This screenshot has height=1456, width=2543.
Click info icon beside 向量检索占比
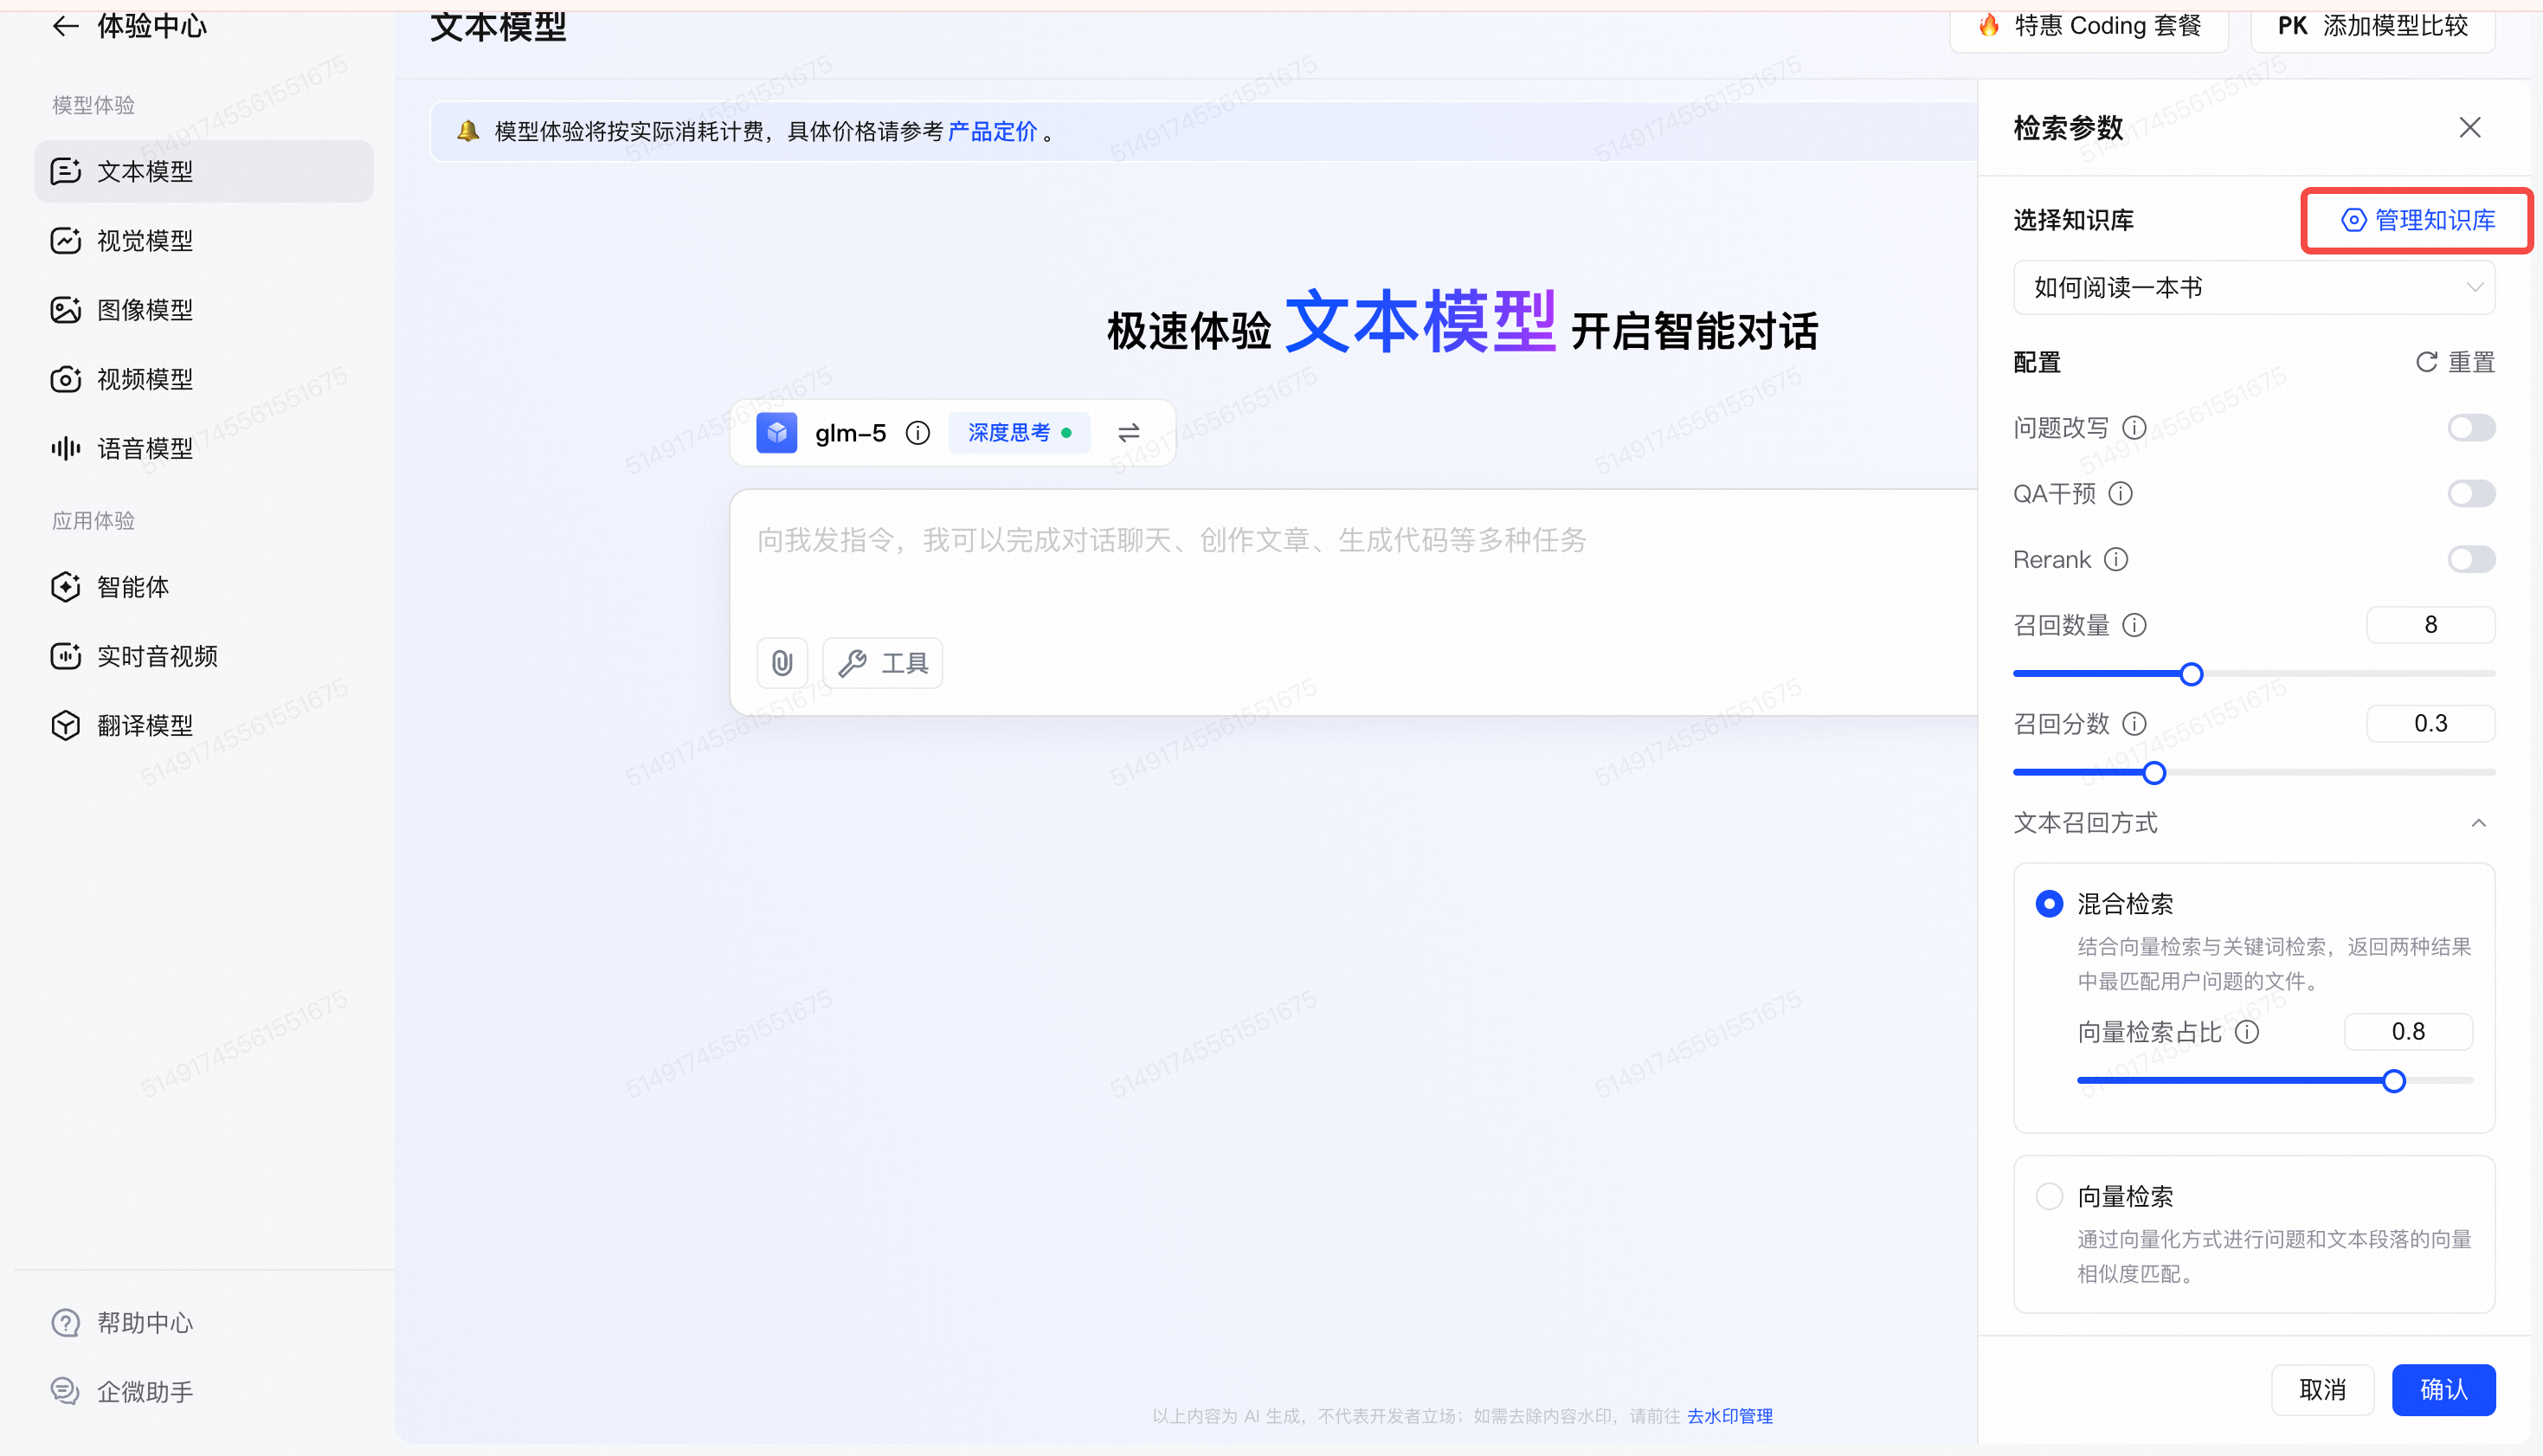point(2247,1032)
